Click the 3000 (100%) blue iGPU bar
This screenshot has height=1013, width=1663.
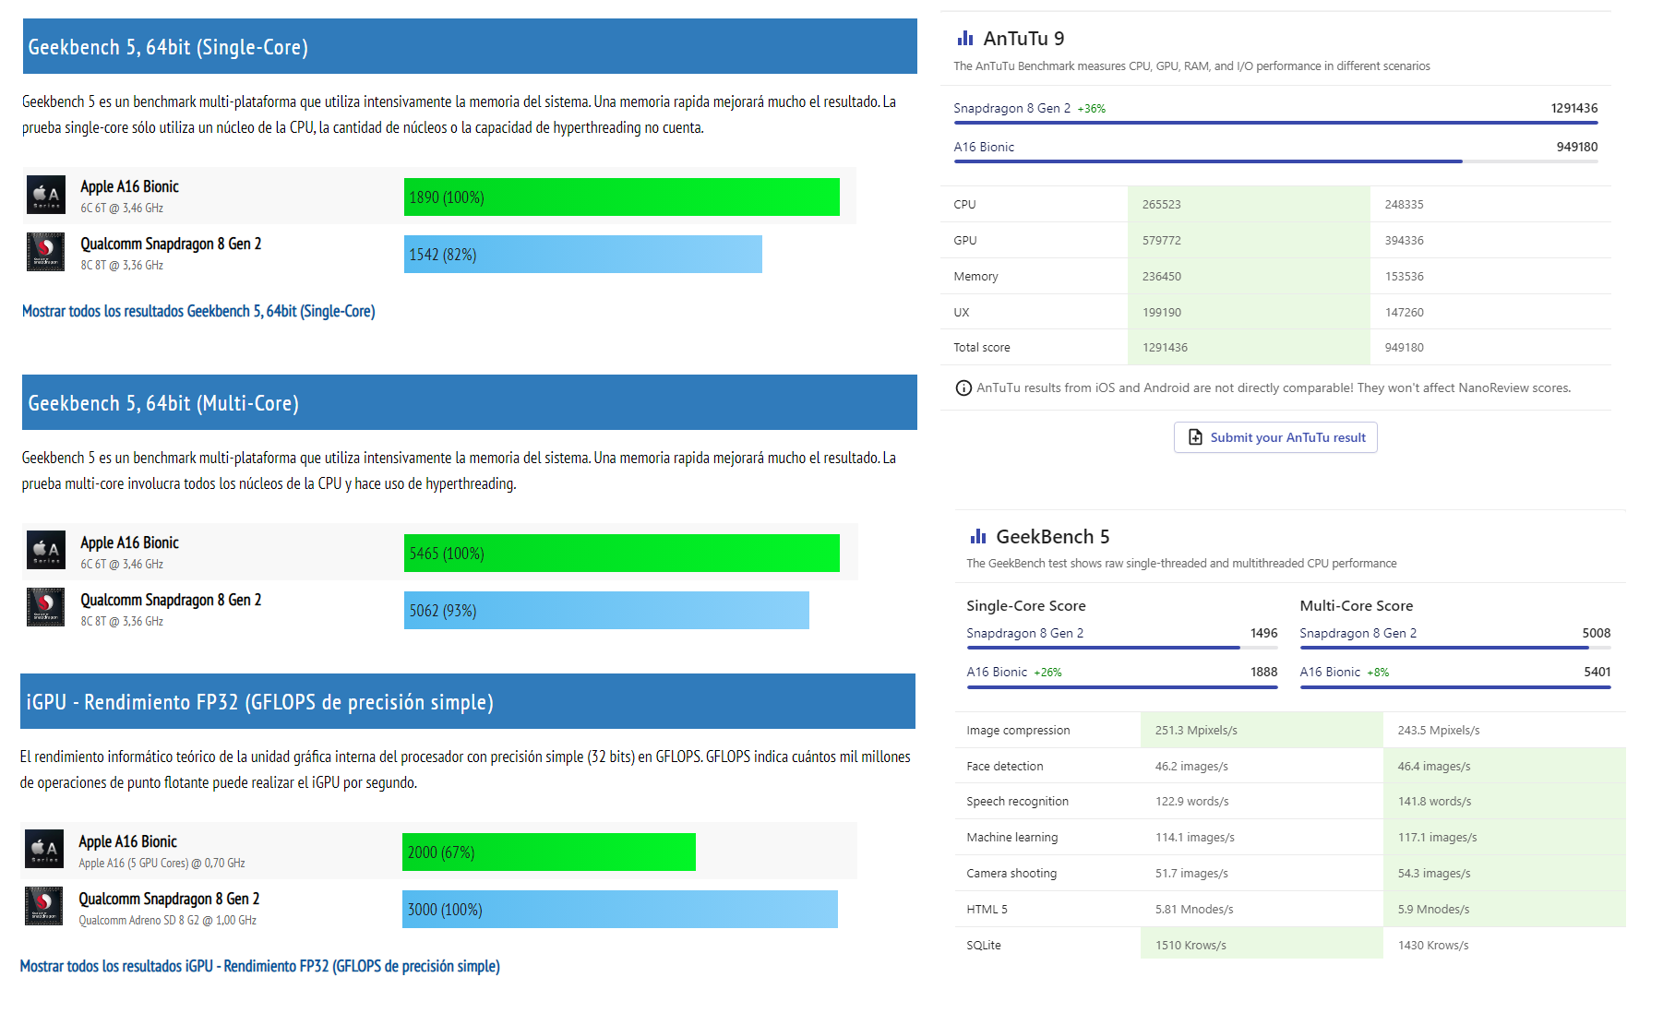[620, 910]
